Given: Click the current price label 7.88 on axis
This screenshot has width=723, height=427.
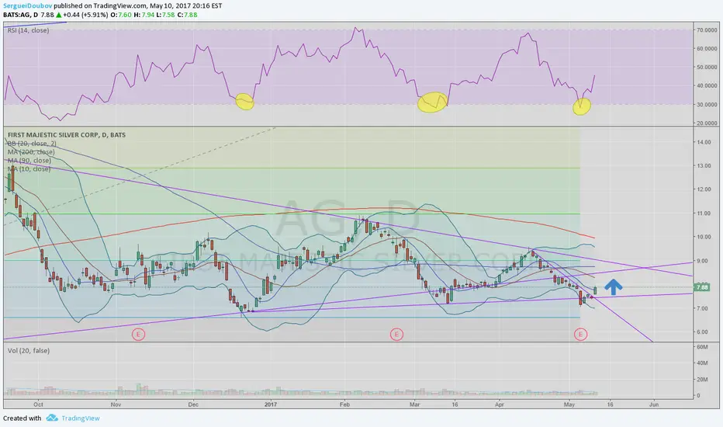Looking at the screenshot, I should [x=702, y=287].
